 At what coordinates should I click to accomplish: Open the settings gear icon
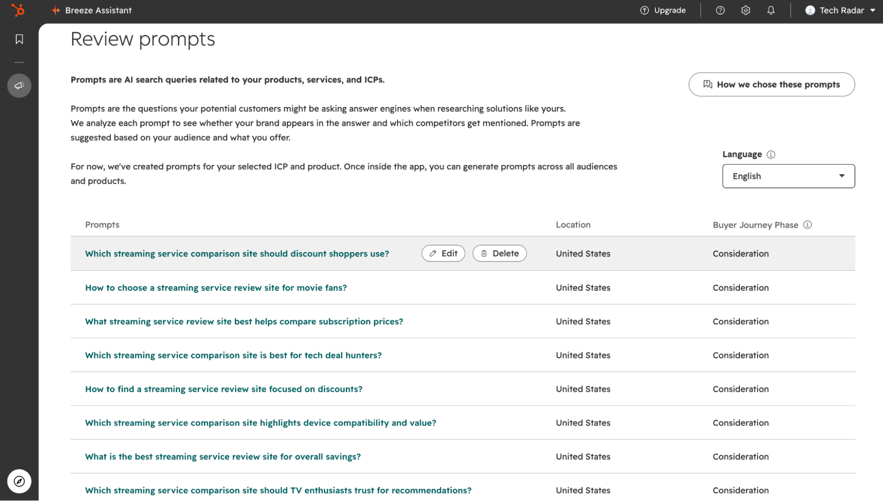746,10
